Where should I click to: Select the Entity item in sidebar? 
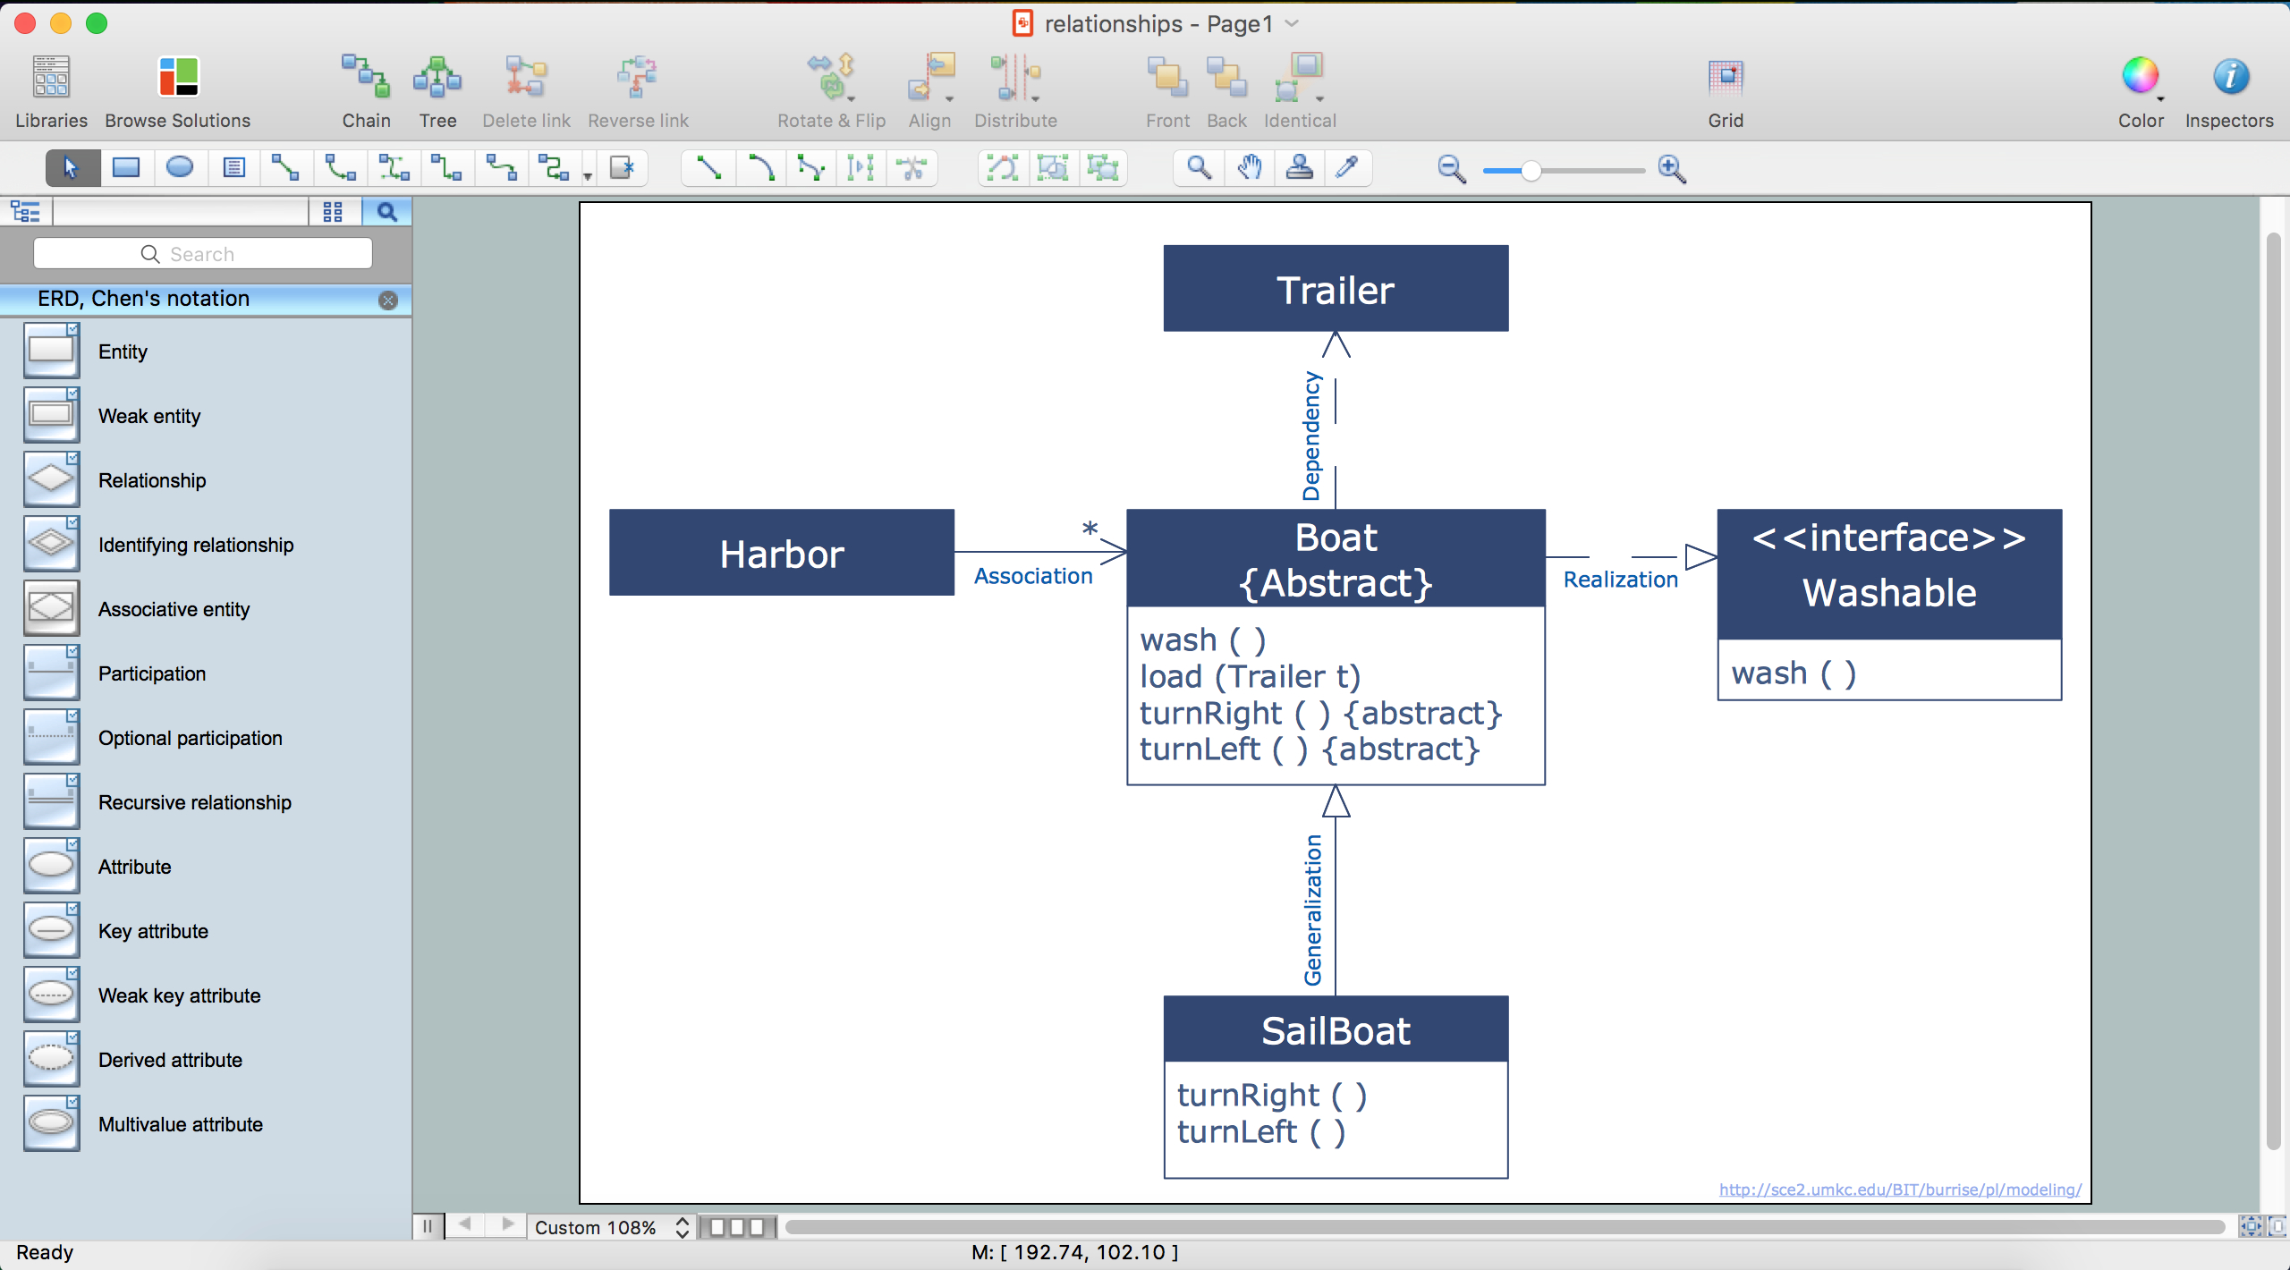click(121, 351)
